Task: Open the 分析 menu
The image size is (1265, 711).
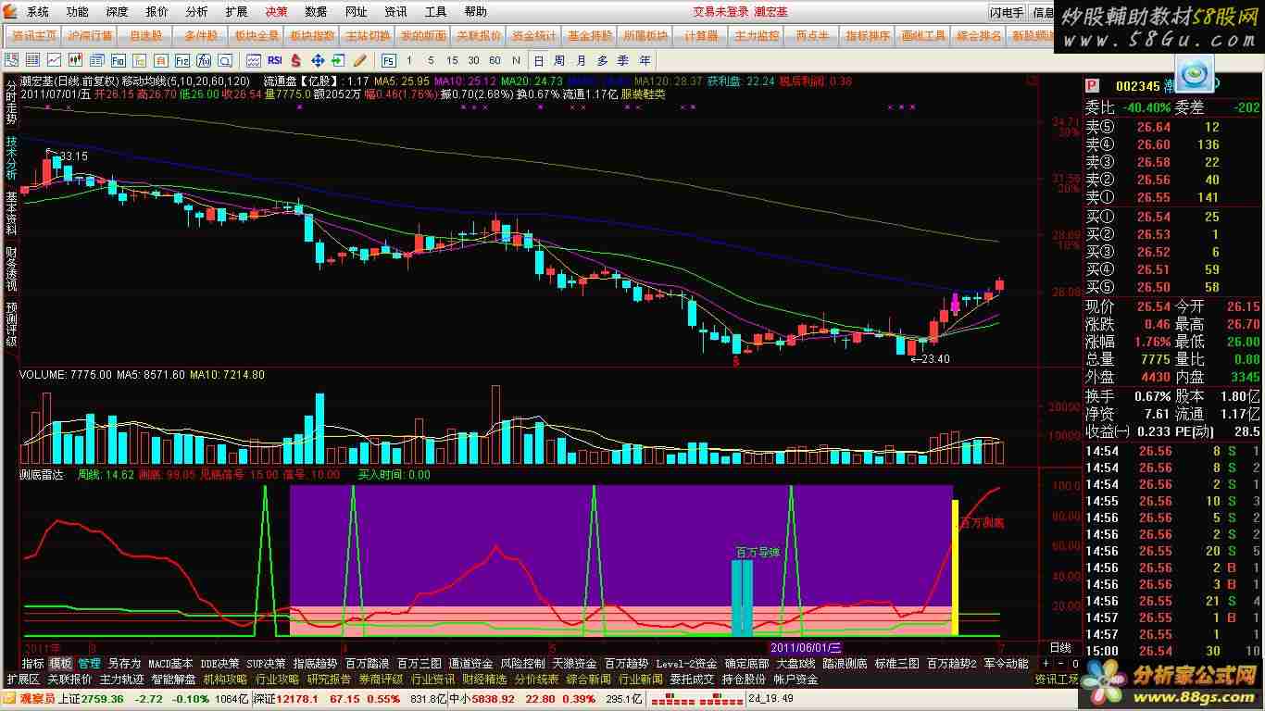Action: coord(196,12)
